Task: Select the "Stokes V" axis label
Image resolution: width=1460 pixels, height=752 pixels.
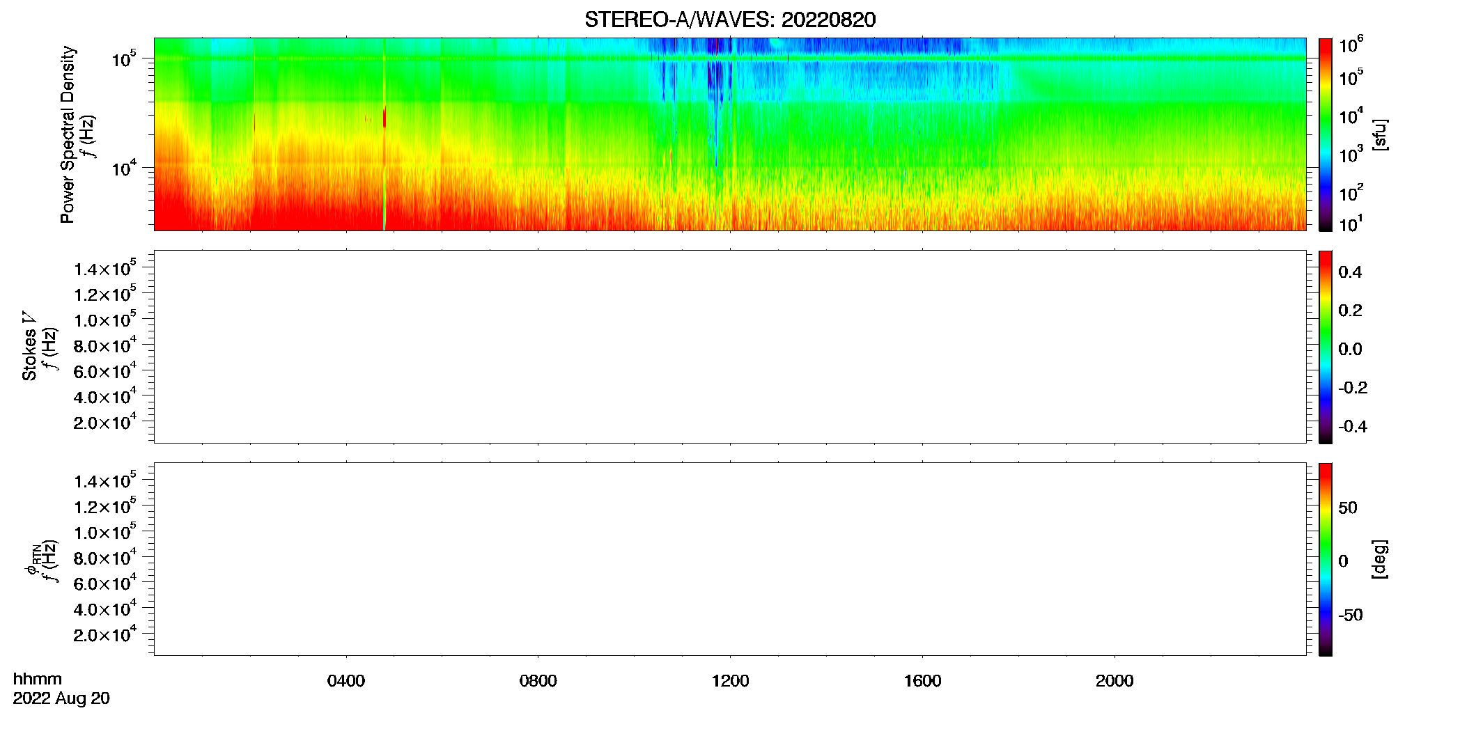Action: click(30, 346)
